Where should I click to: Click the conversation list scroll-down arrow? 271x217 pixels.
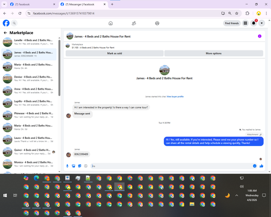click(x=59, y=171)
